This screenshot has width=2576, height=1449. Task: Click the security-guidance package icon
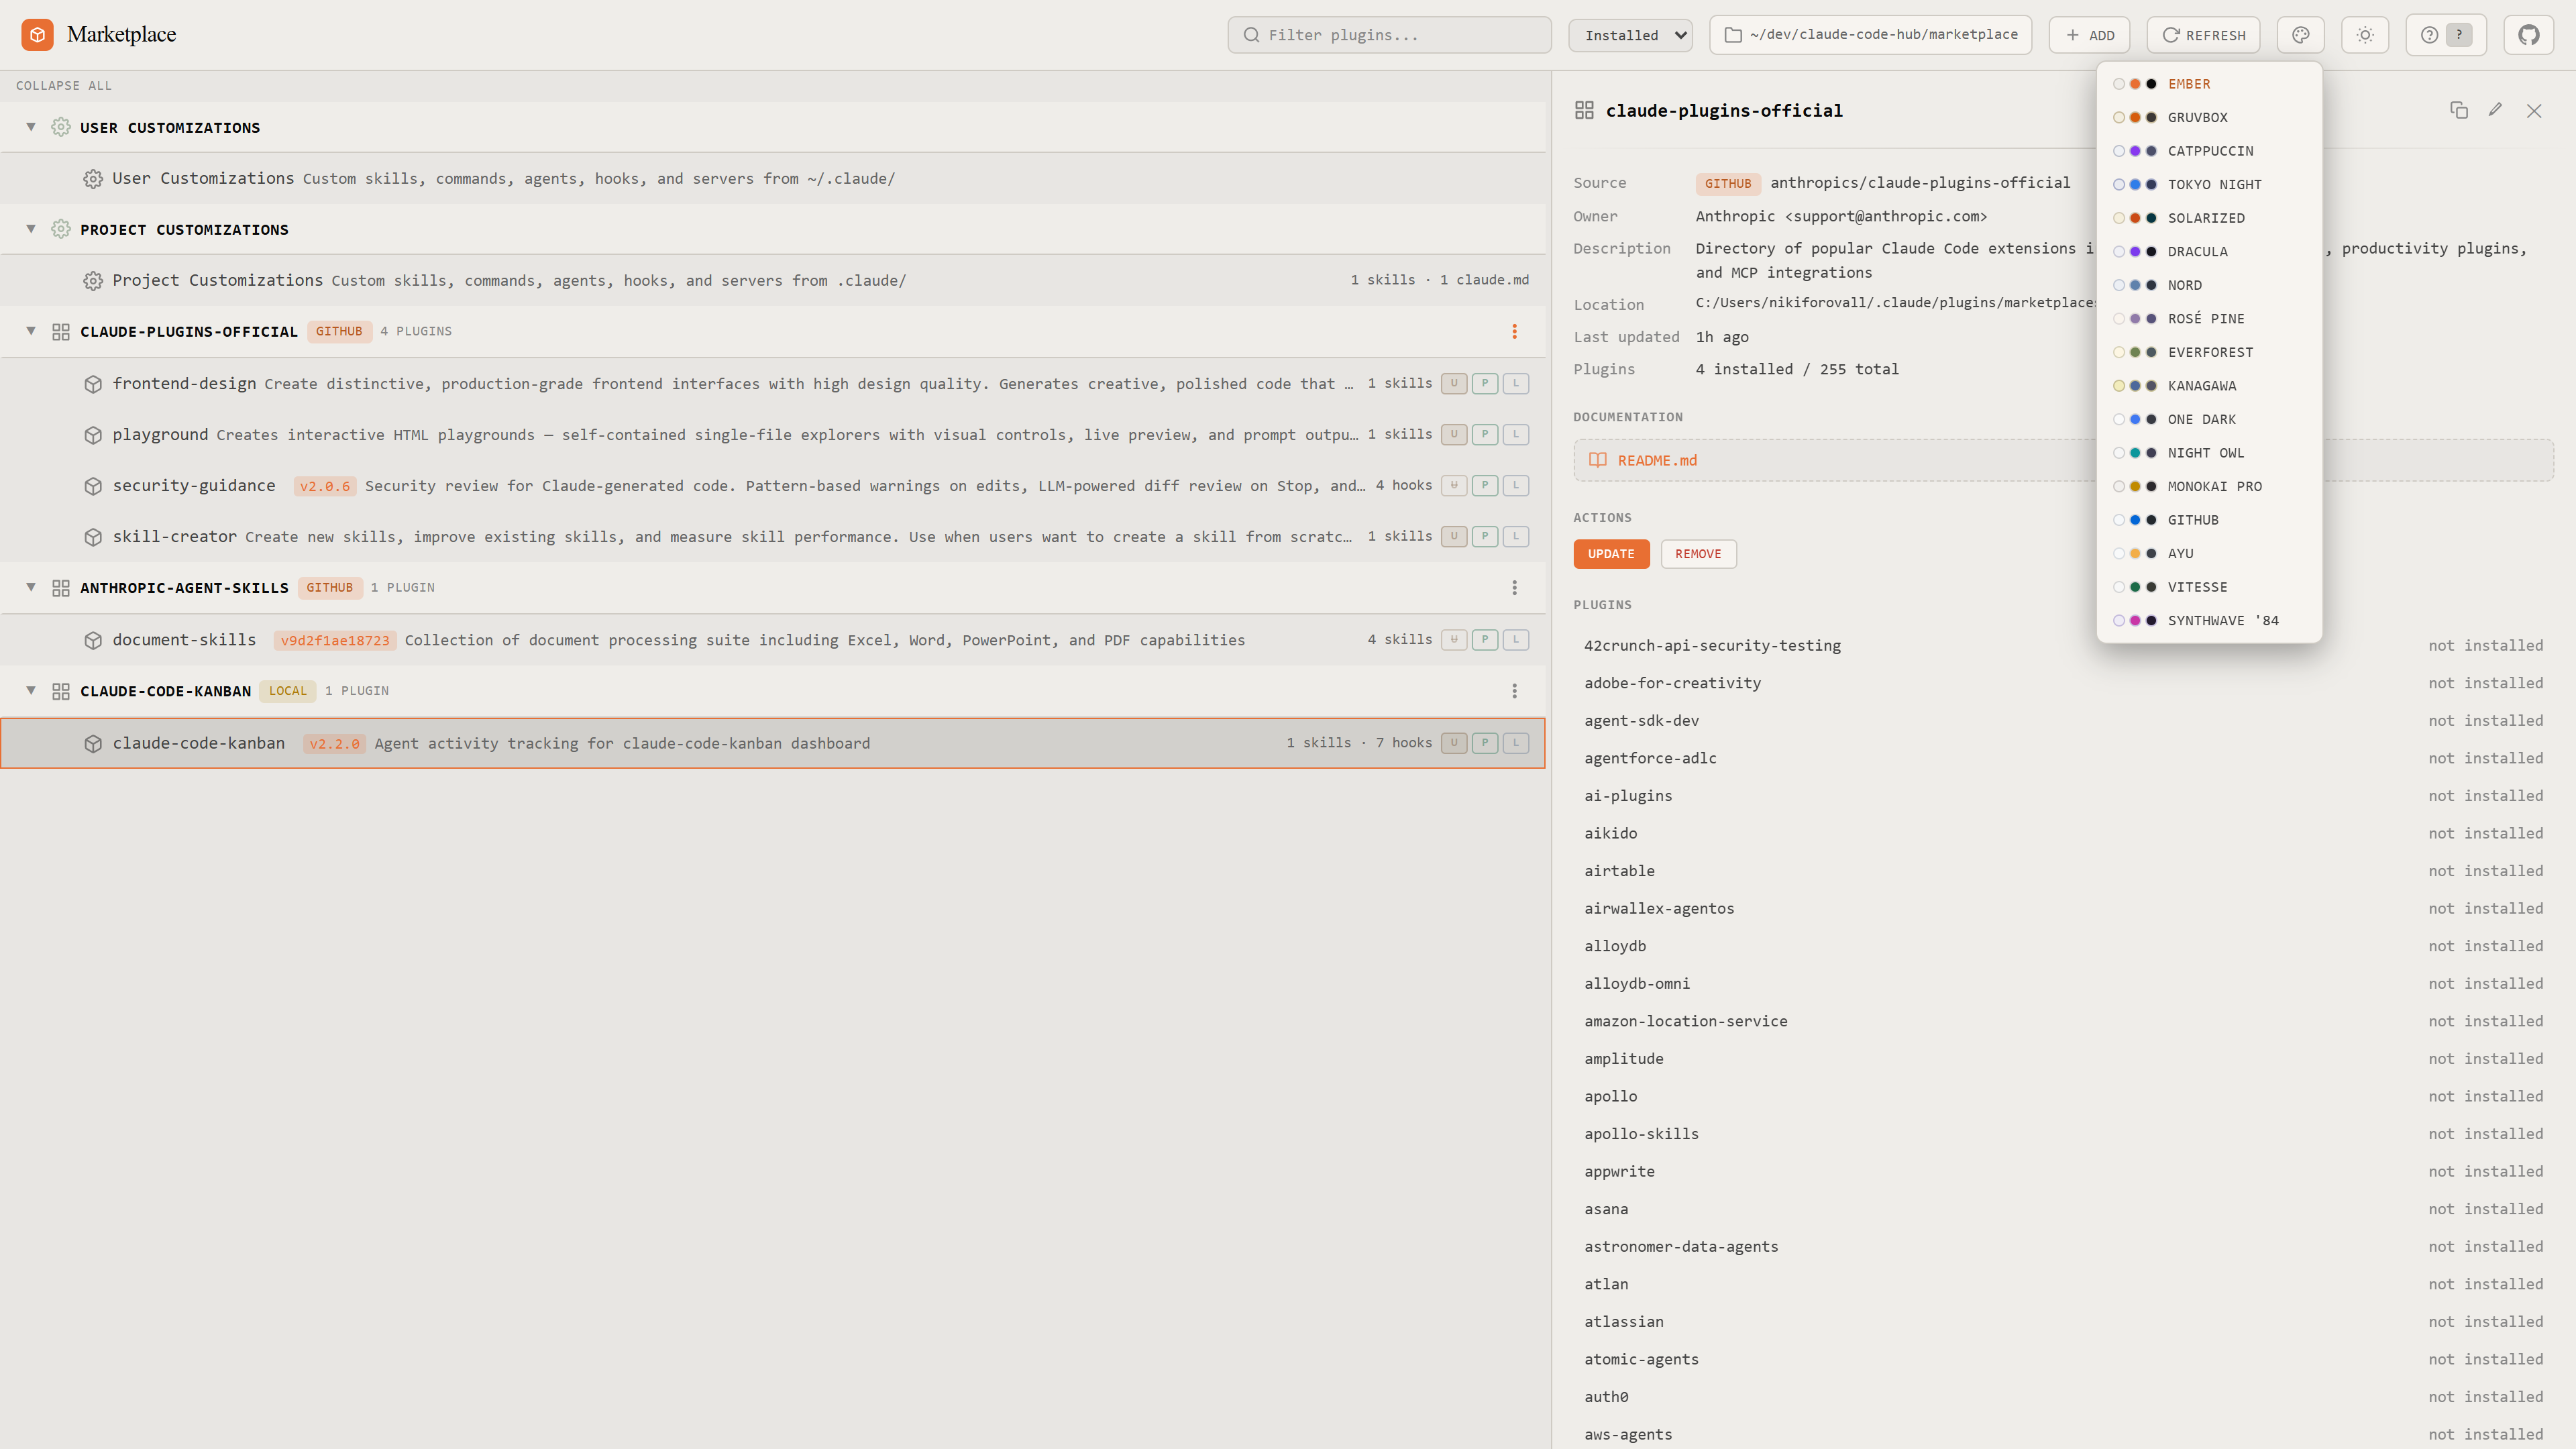[x=93, y=486]
